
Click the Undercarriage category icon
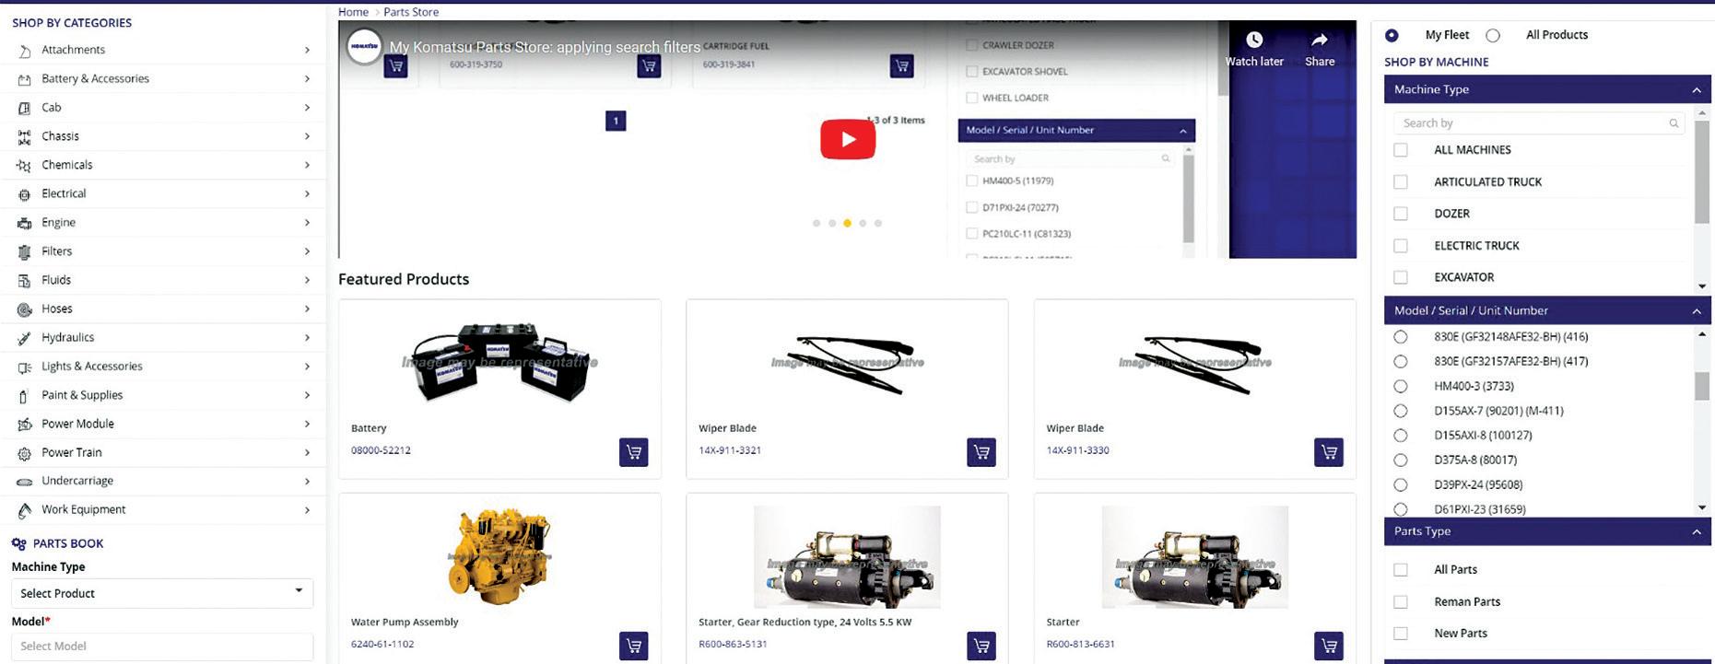coord(24,482)
